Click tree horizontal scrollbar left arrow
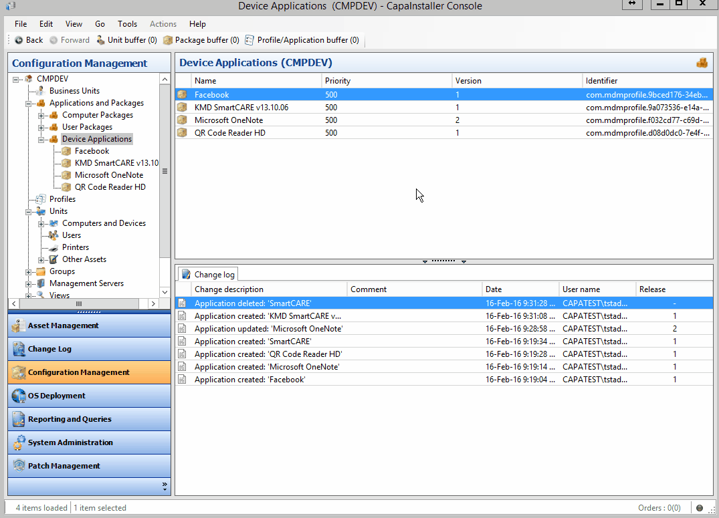The image size is (719, 518). (14, 303)
